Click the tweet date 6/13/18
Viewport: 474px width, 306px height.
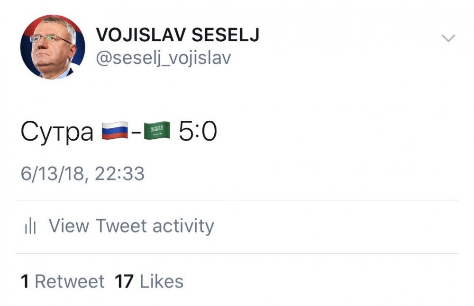[53, 174]
